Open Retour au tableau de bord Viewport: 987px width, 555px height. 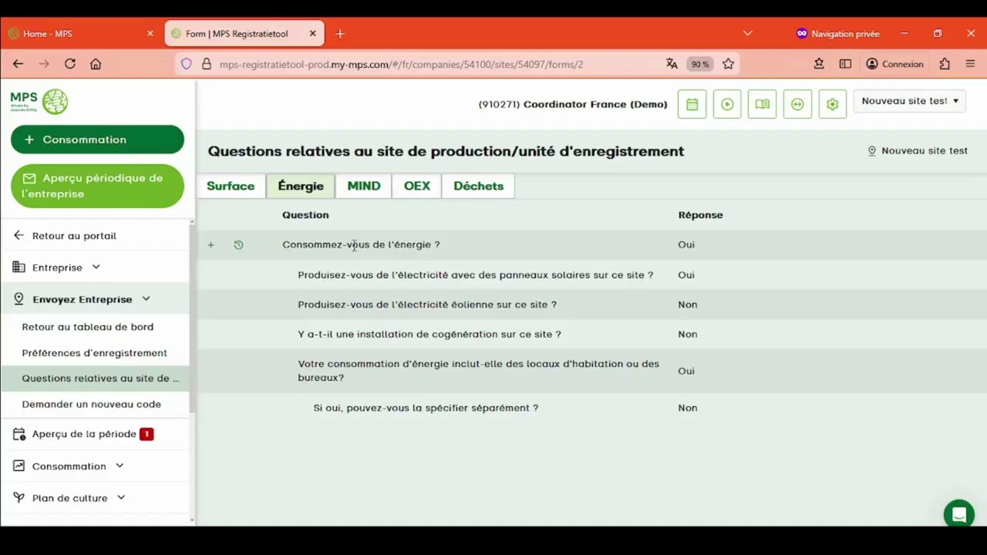click(x=88, y=327)
